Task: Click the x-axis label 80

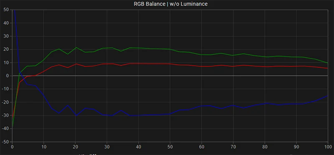Action: click(x=265, y=147)
